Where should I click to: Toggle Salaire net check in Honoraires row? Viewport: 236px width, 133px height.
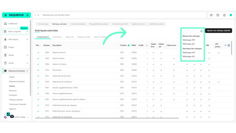[161, 70]
